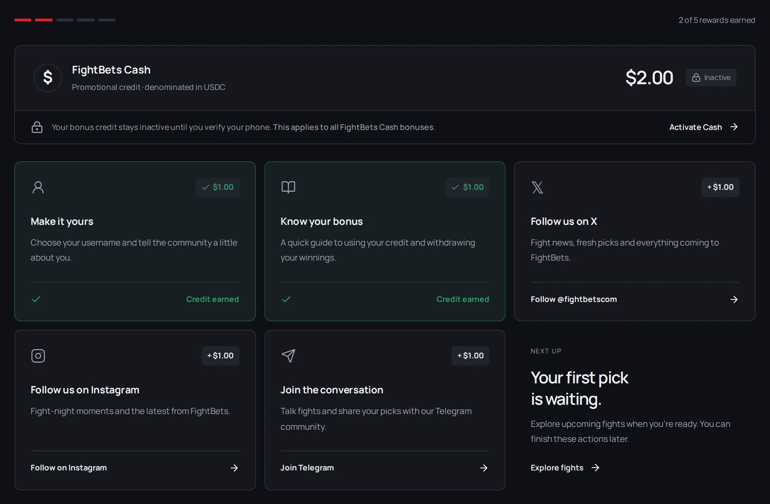Click the Credit earned label under Make it yours
Screen dimensions: 770x504
coord(212,299)
